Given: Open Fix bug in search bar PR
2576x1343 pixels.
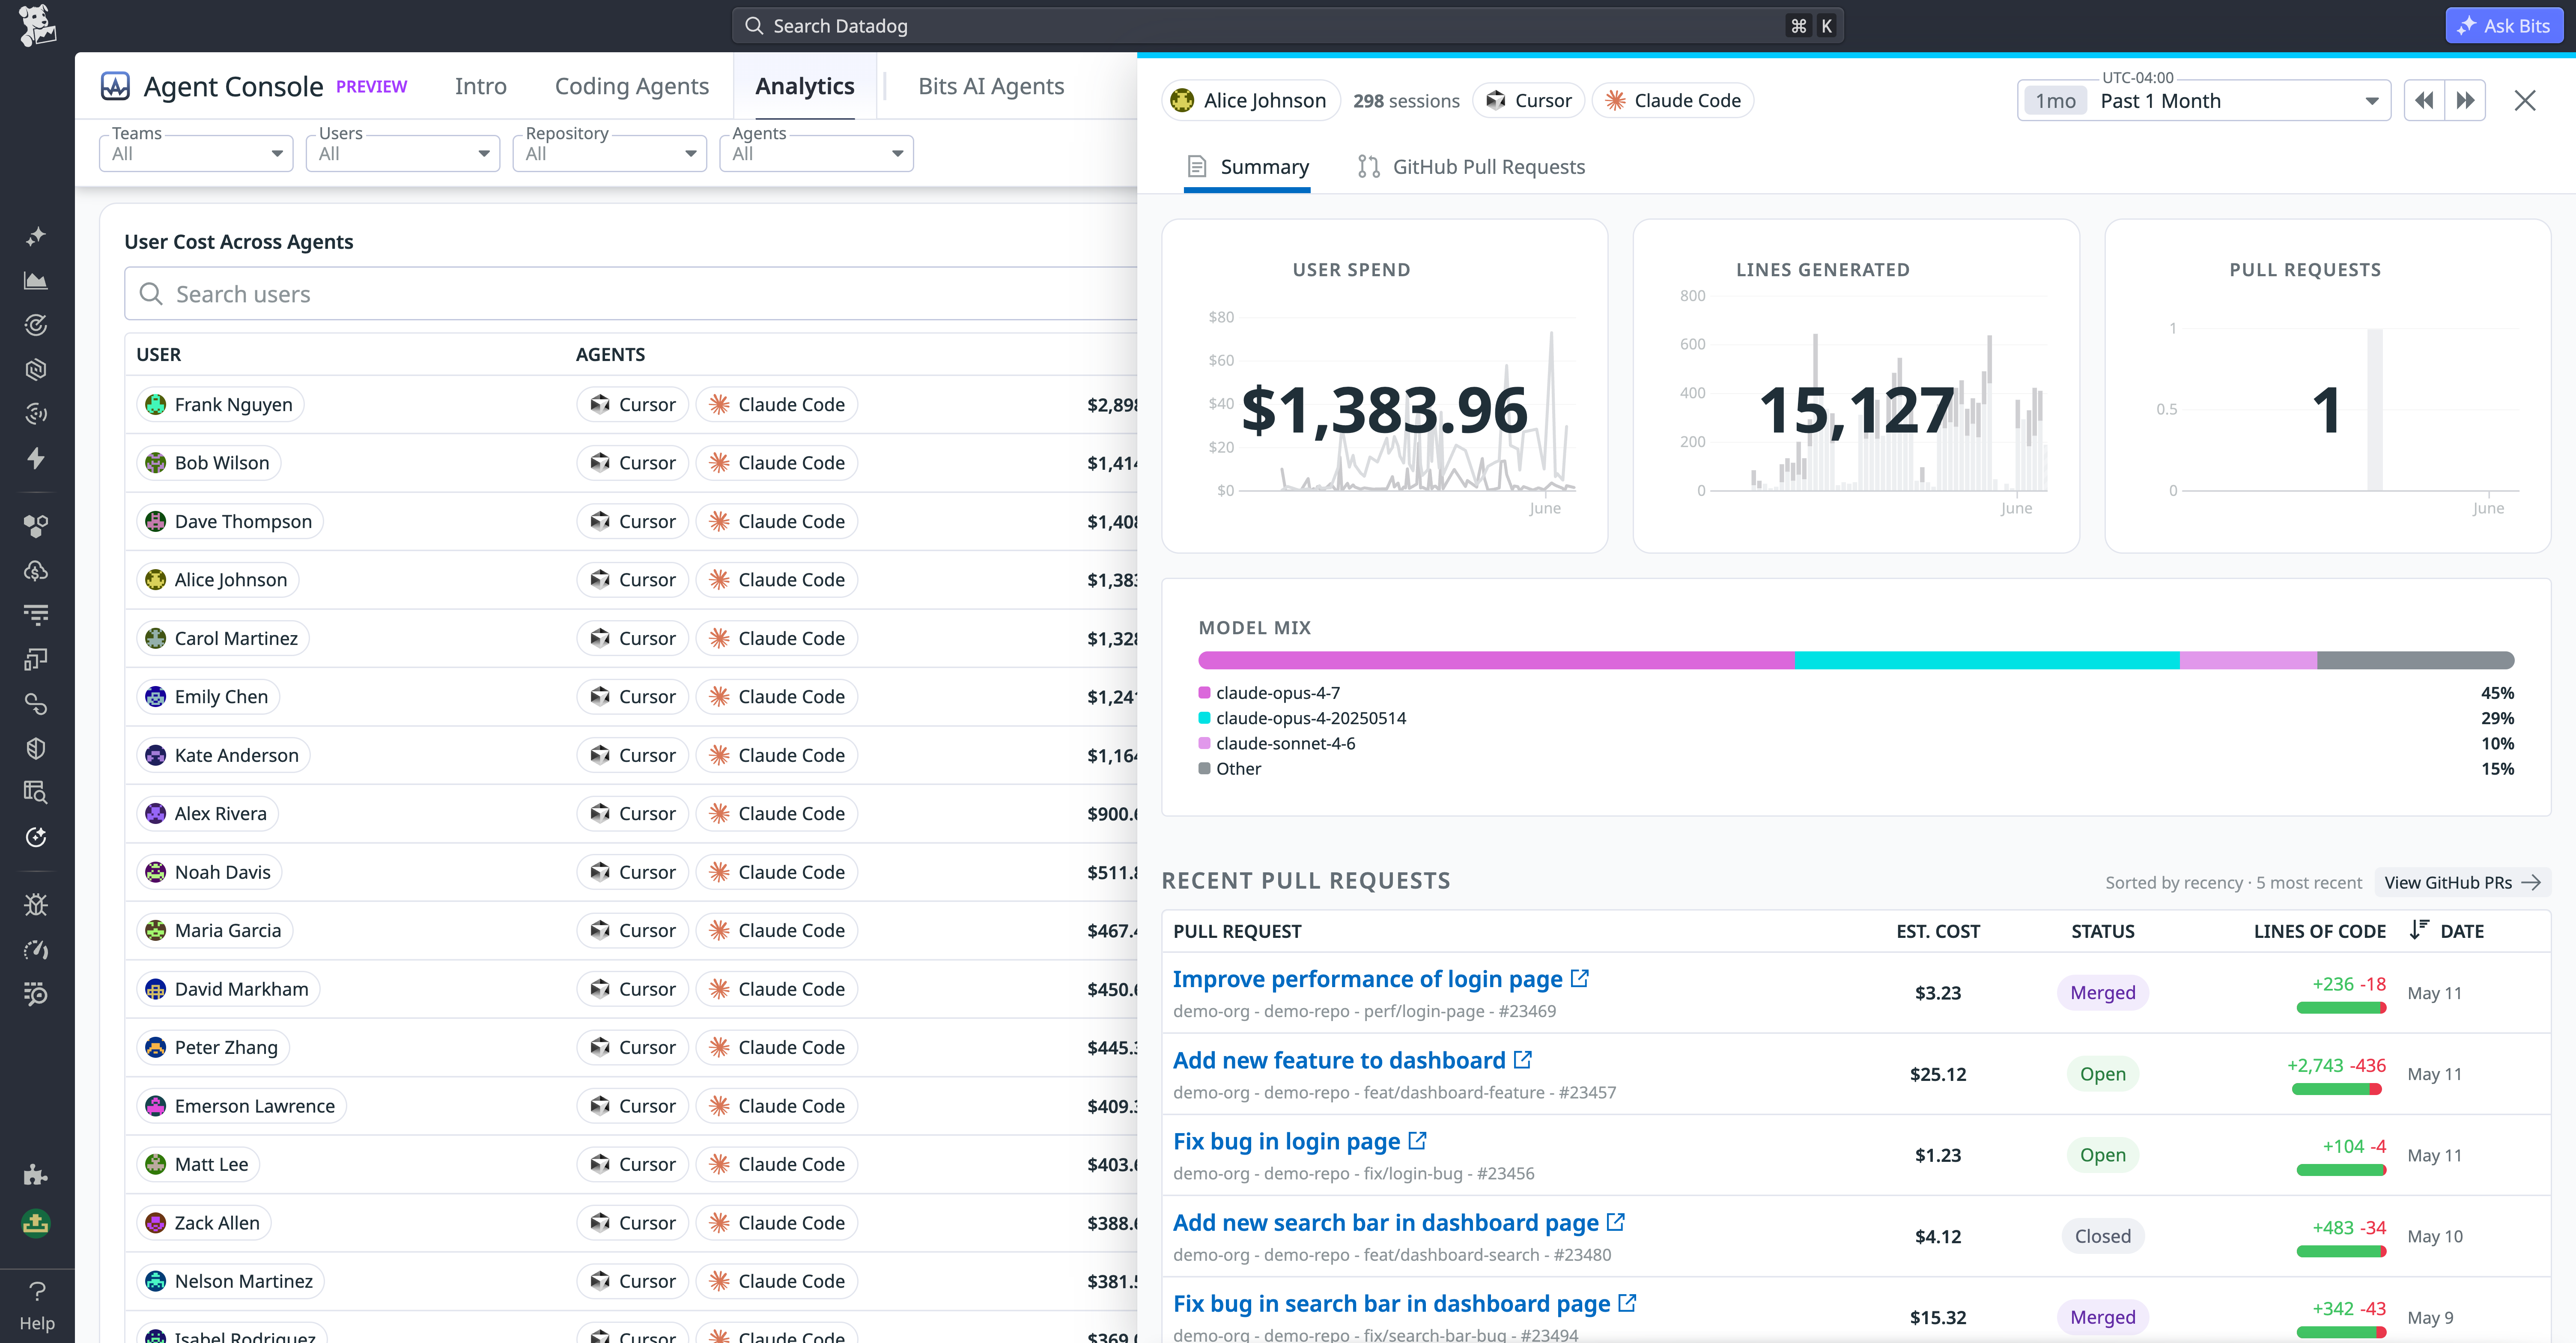Looking at the screenshot, I should click(x=1391, y=1303).
